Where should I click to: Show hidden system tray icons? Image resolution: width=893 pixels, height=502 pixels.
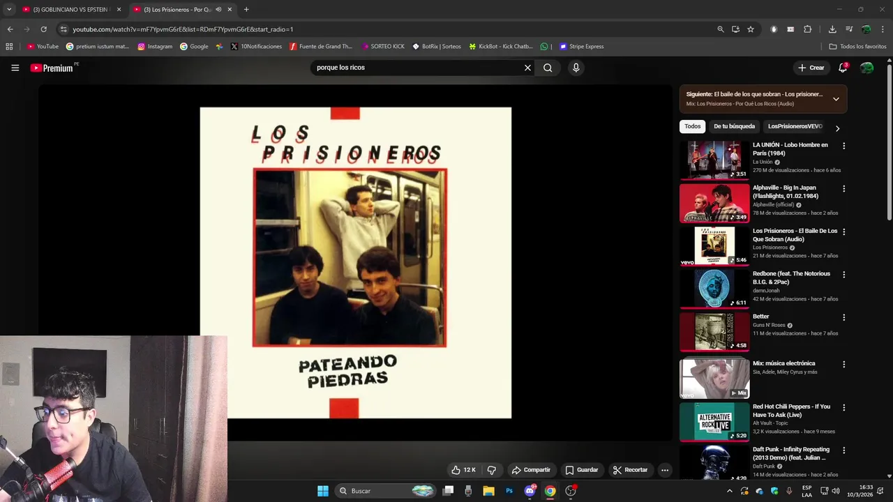(730, 491)
